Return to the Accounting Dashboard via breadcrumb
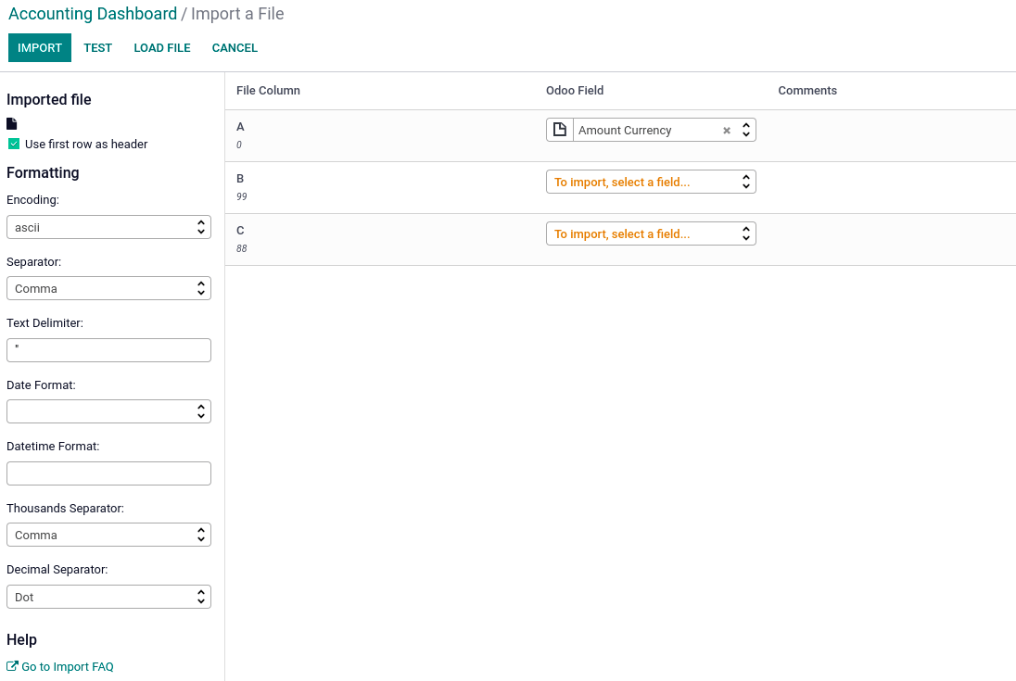 (92, 14)
